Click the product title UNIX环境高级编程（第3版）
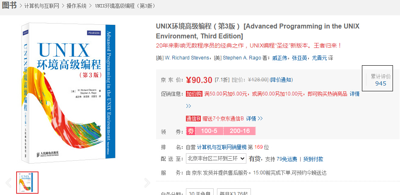Viewport: 400px width, 195px height. click(x=258, y=31)
